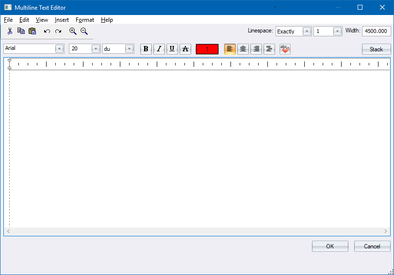Screen dimensions: 394x275
Task: Zoom out with the magnifier minus icon
Action: coord(84,31)
